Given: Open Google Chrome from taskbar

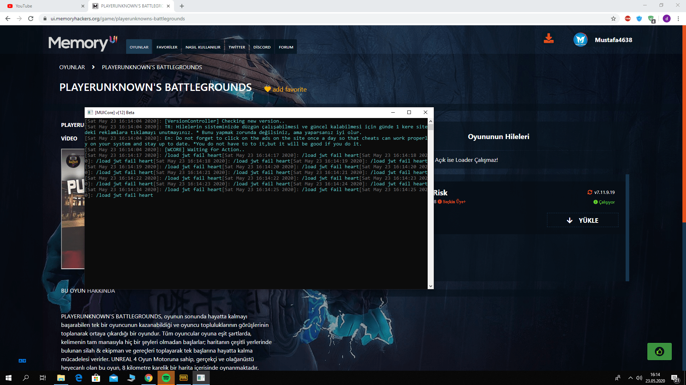Looking at the screenshot, I should tap(149, 378).
